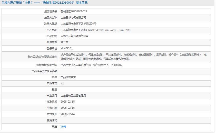This screenshot has height=133, width=216.
Task: Click the 注册人名称 label
Action: pos(51,18)
